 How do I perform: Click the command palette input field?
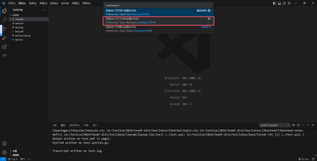click(x=158, y=5)
